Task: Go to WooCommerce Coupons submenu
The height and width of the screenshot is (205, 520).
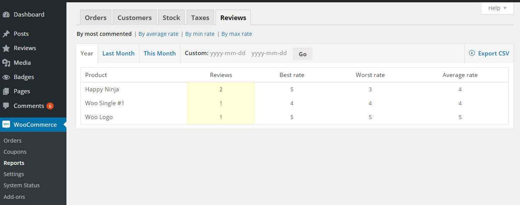Action: [15, 152]
